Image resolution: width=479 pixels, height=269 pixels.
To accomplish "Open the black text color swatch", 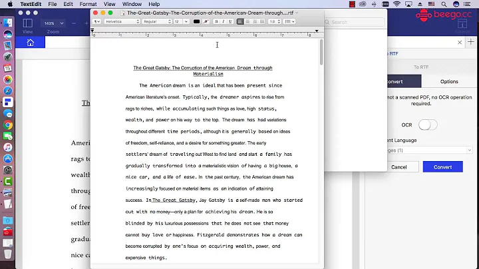I will tap(196, 21).
